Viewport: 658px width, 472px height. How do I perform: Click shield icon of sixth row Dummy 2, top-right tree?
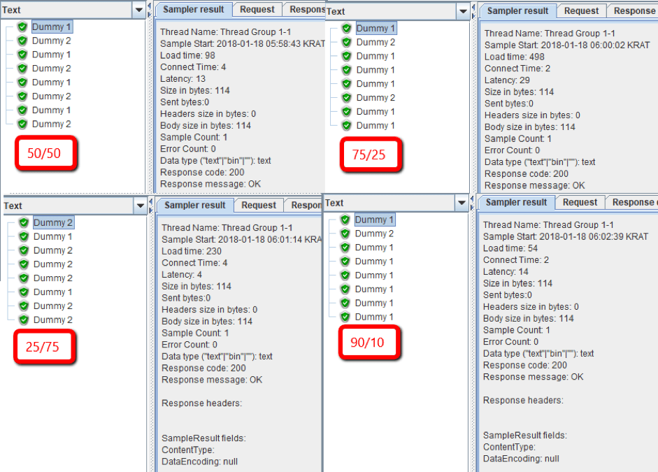346,98
